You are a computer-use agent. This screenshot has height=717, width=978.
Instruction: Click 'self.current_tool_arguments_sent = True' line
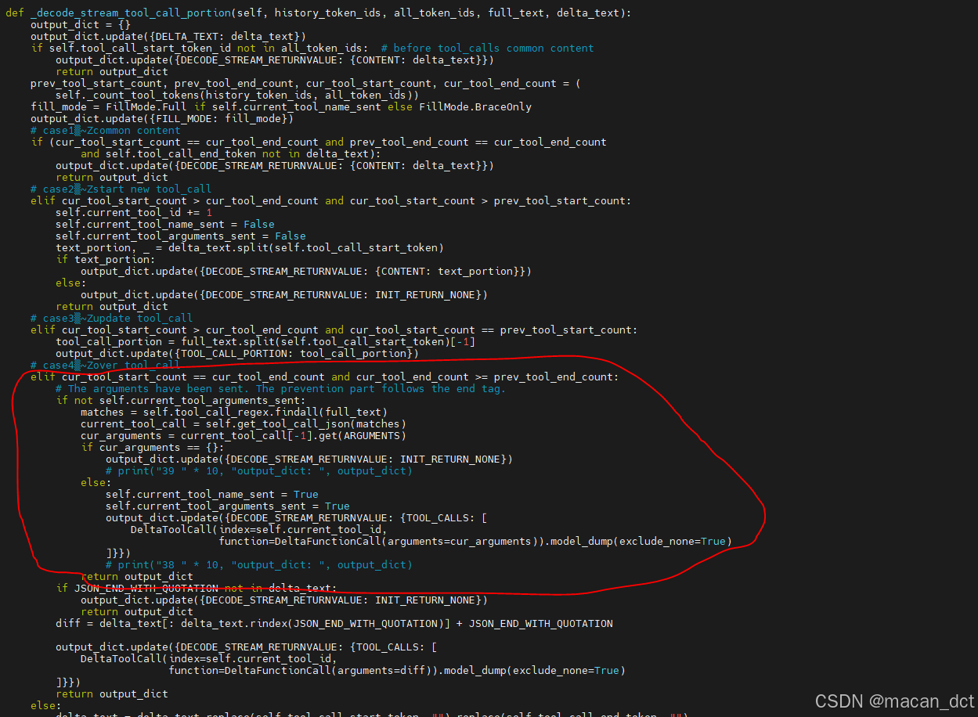[228, 506]
